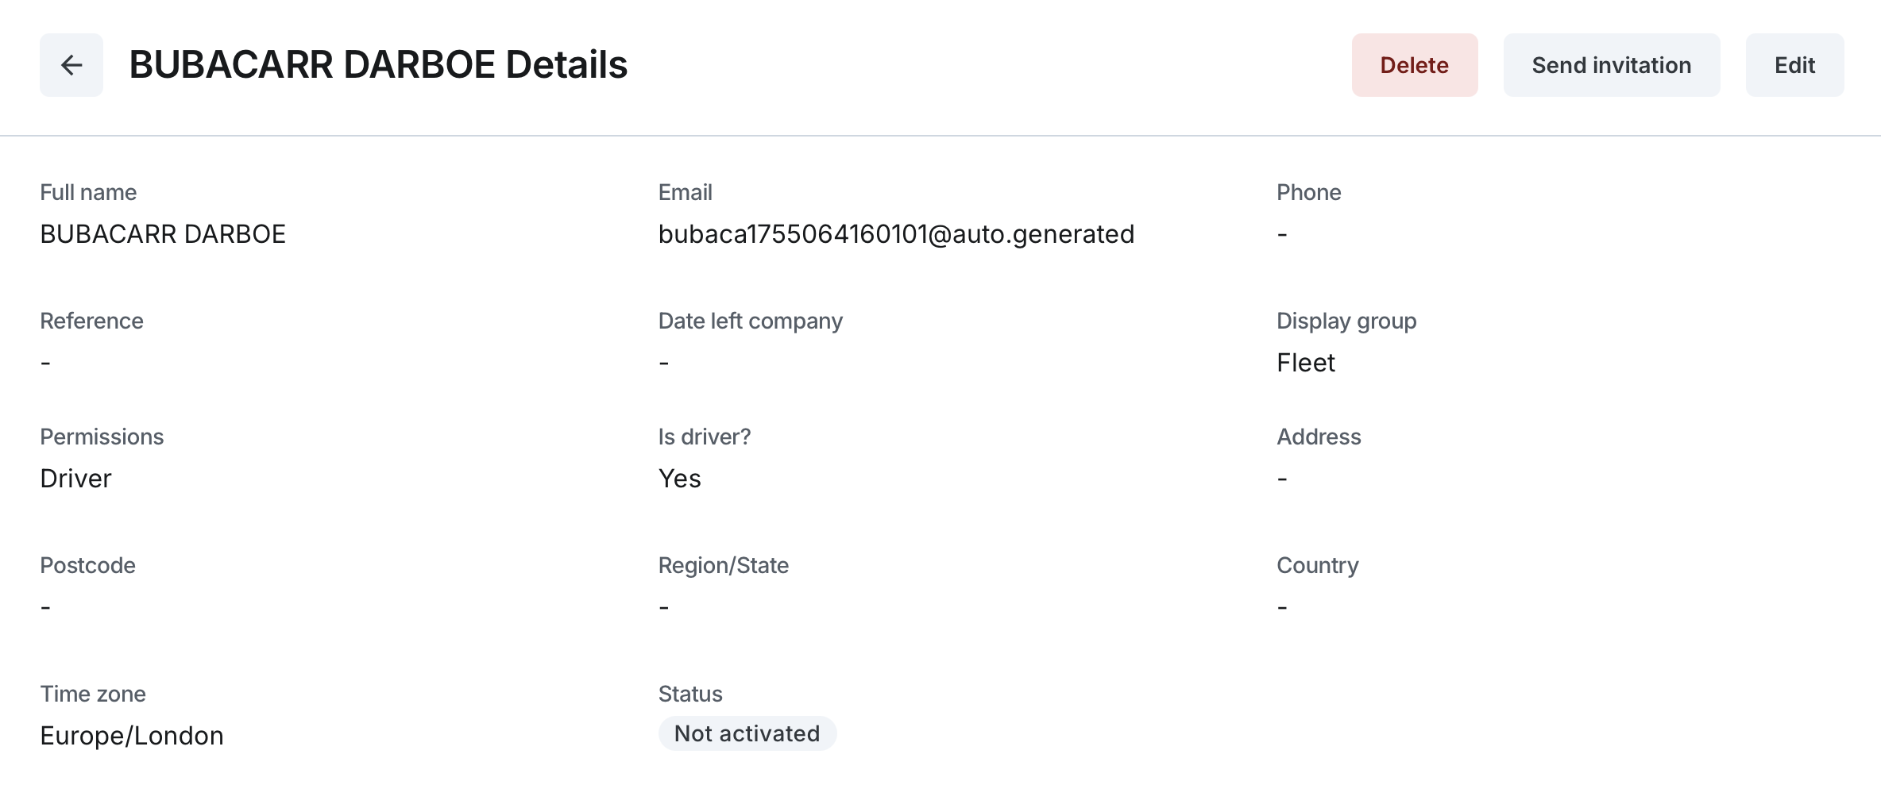Viewport: 1881px width, 808px height.
Task: Click the Driver permissions value
Action: pyautogui.click(x=75, y=479)
